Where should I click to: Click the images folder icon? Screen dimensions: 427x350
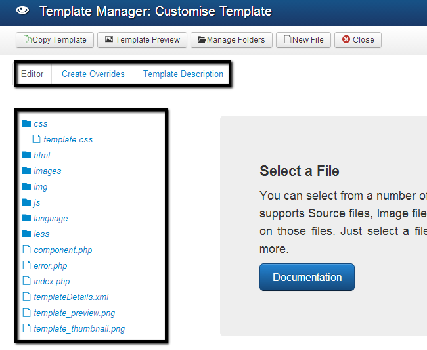[x=26, y=171]
